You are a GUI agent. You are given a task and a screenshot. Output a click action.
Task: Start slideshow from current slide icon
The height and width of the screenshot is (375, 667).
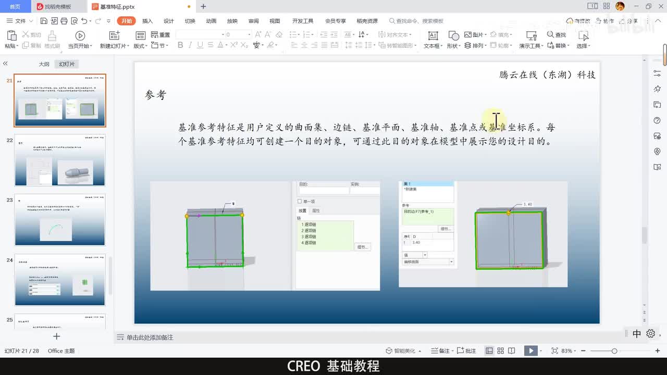click(x=80, y=35)
